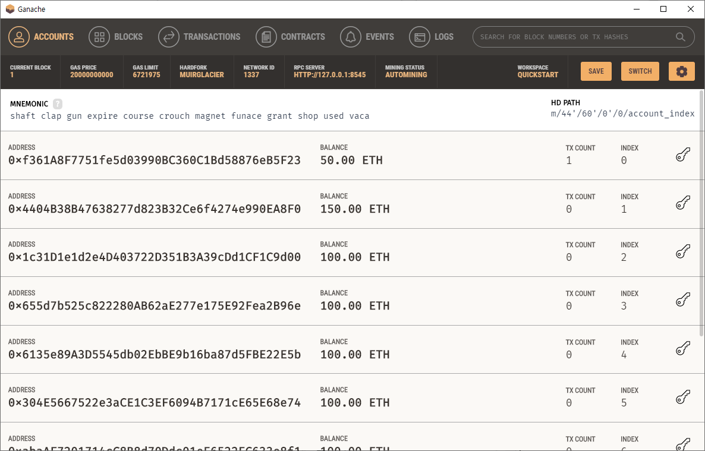Click the gas limit 6721975 value
The image size is (705, 451).
tap(146, 75)
